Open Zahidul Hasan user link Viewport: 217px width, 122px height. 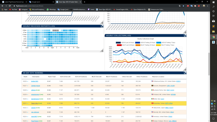tap(36, 86)
